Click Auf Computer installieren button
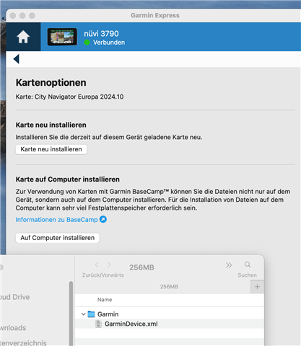Screen dimensions: 301x346 pos(58,238)
